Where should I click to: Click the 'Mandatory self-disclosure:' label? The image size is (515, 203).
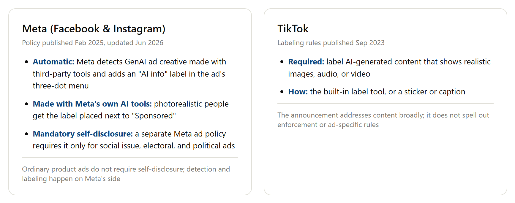click(x=83, y=134)
